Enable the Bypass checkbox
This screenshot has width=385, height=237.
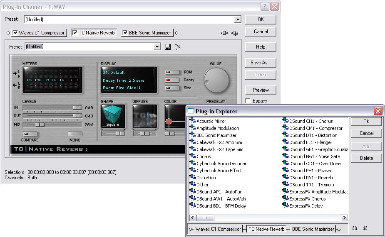pos(248,100)
